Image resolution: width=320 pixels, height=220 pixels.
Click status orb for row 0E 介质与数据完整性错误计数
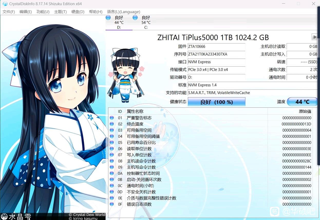point(112,198)
